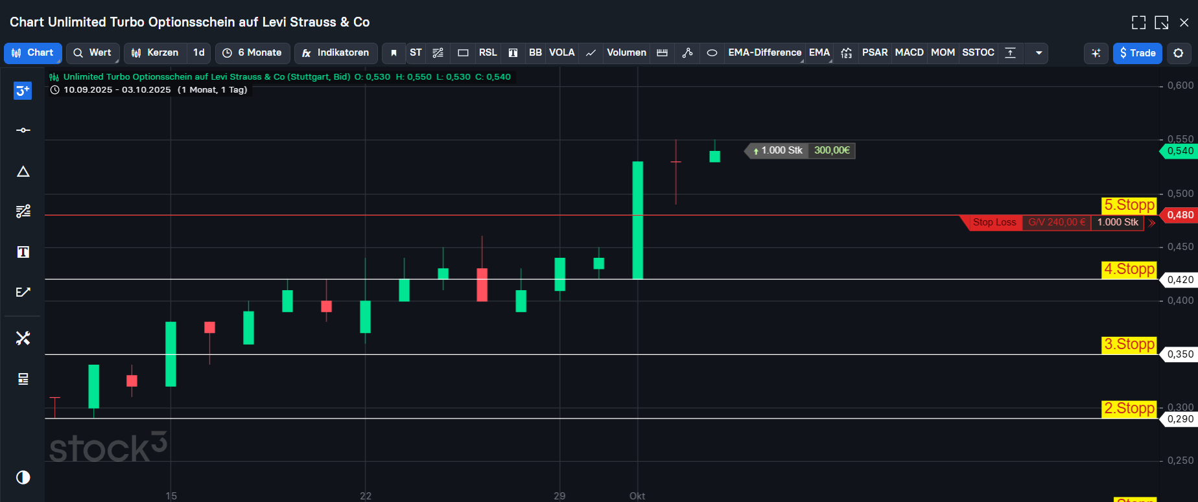
Task: Select the triangle shape drawing tool
Action: pyautogui.click(x=23, y=172)
